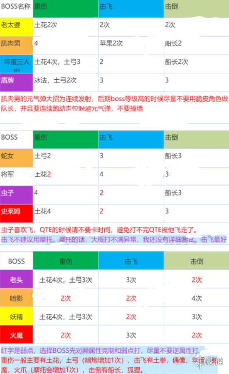Click the 击飞 3次 cell for 火魔
Viewport: 229px width, 374px height.
click(x=131, y=335)
